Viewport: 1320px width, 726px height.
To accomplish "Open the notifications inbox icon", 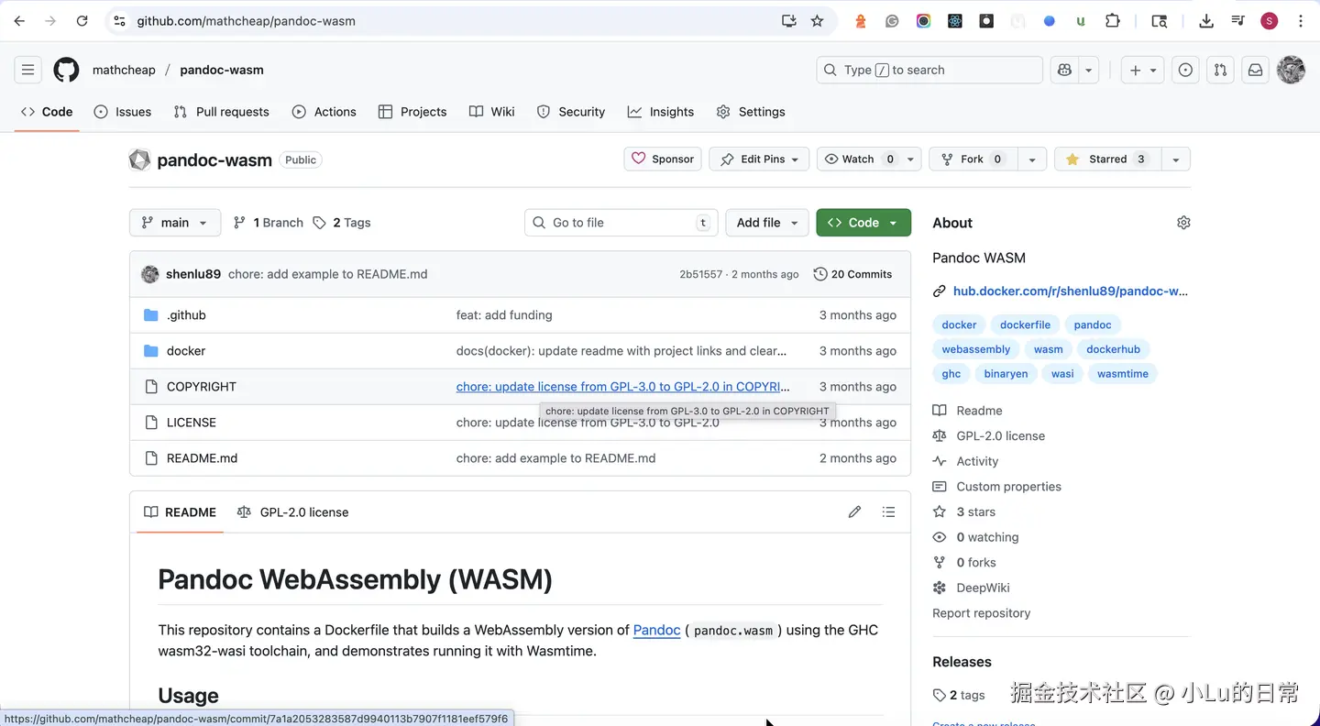I will pos(1256,70).
